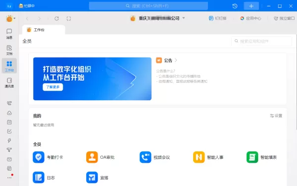
Task: Click the refresh icon in toolbar
Action: pyautogui.click(x=56, y=18)
